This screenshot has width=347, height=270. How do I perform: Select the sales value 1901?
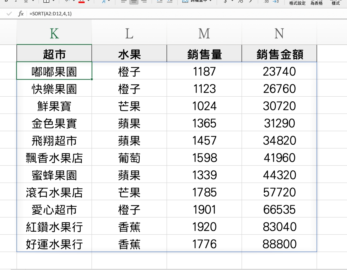tap(204, 209)
